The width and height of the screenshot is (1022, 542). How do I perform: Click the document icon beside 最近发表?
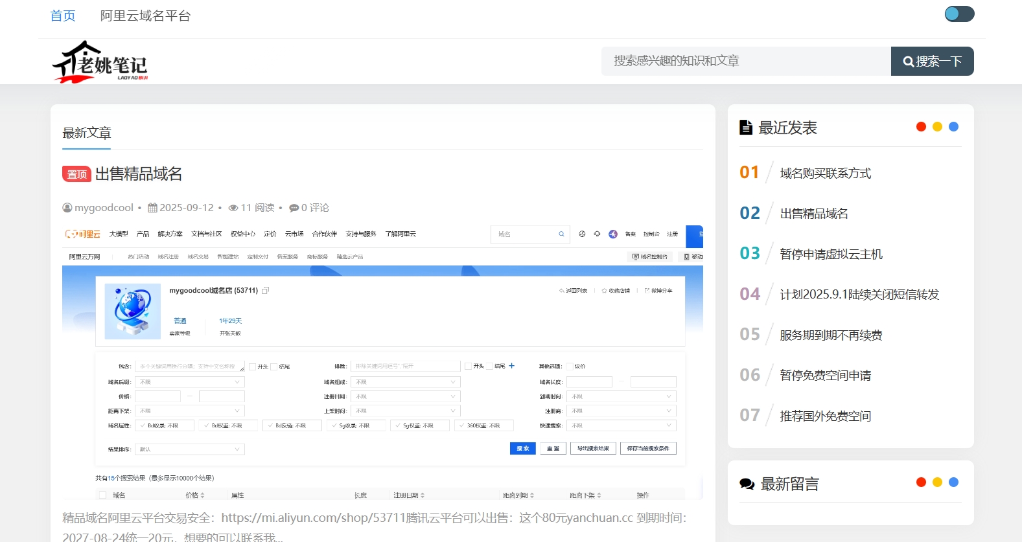click(x=746, y=128)
